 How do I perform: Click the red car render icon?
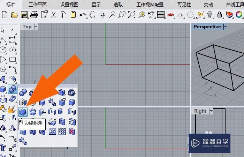click(171, 15)
